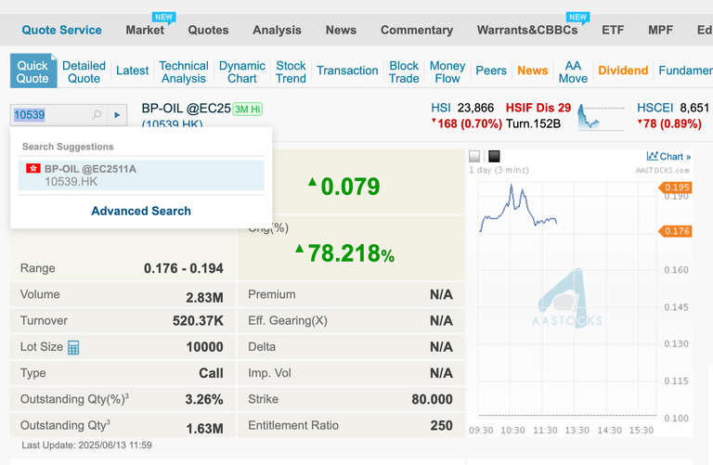Switch to the Block Trade tab
Screen dimensions: 713x465
(x=404, y=71)
